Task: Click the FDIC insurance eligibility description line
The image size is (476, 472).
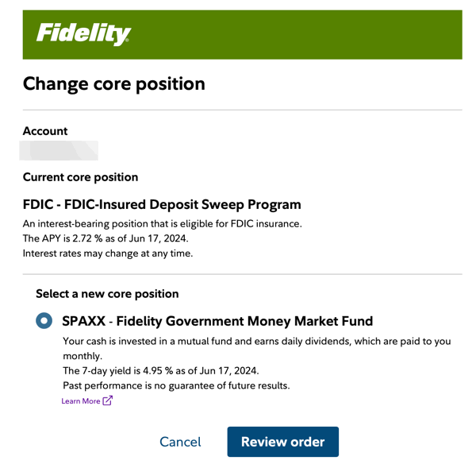Action: click(x=162, y=223)
